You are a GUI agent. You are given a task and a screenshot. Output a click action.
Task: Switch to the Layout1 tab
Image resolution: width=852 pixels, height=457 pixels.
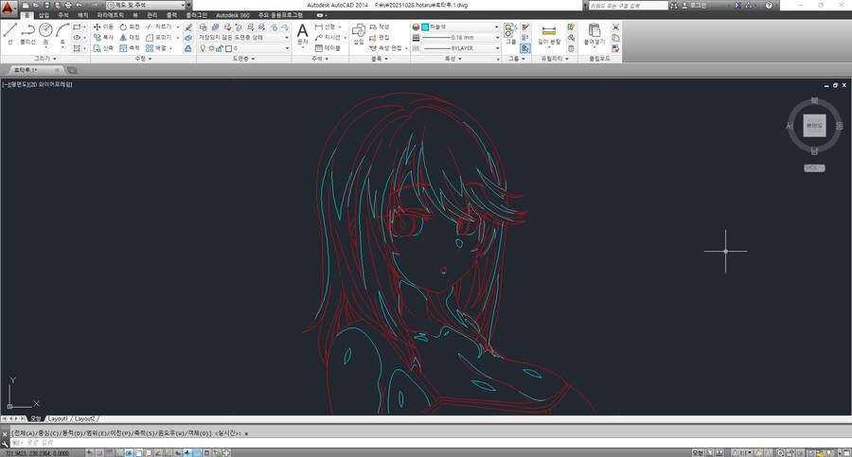coord(59,417)
